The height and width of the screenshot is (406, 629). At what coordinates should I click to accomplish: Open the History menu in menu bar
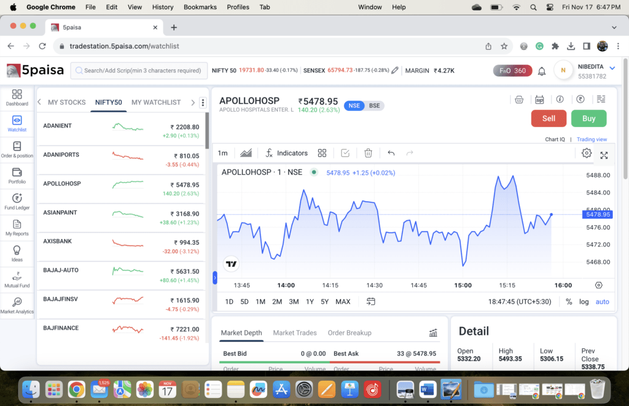tap(162, 7)
